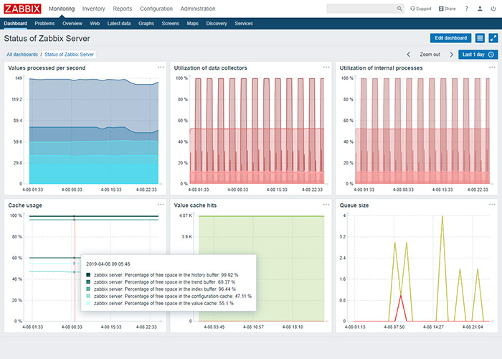Viewport: 502px width, 359px height.
Task: Open the Inventory menu
Action: click(x=93, y=9)
